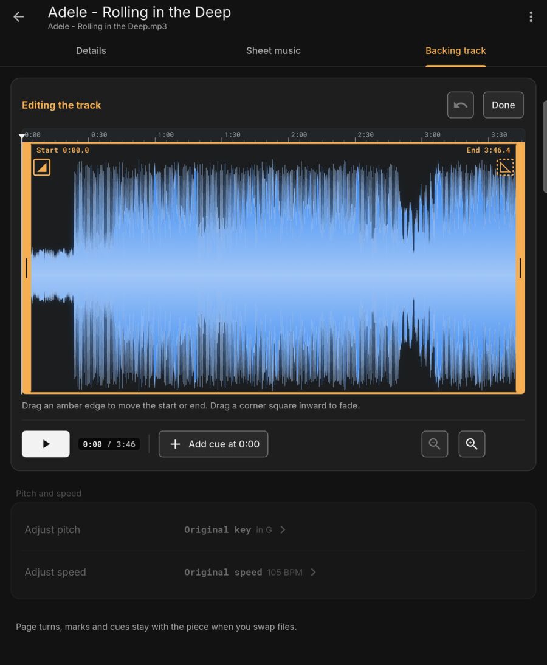Switch to the Details tab

click(91, 50)
